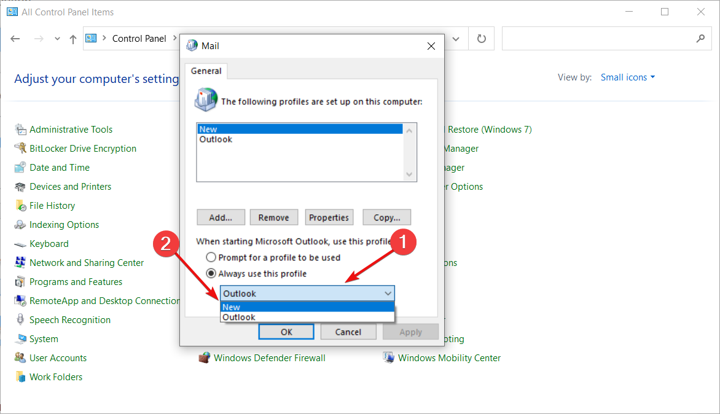The height and width of the screenshot is (414, 720).
Task: Open the Network and Sharing Center link
Action: (x=87, y=262)
